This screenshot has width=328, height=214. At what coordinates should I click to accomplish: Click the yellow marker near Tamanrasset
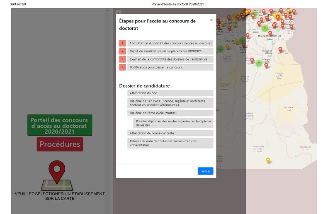(268, 160)
